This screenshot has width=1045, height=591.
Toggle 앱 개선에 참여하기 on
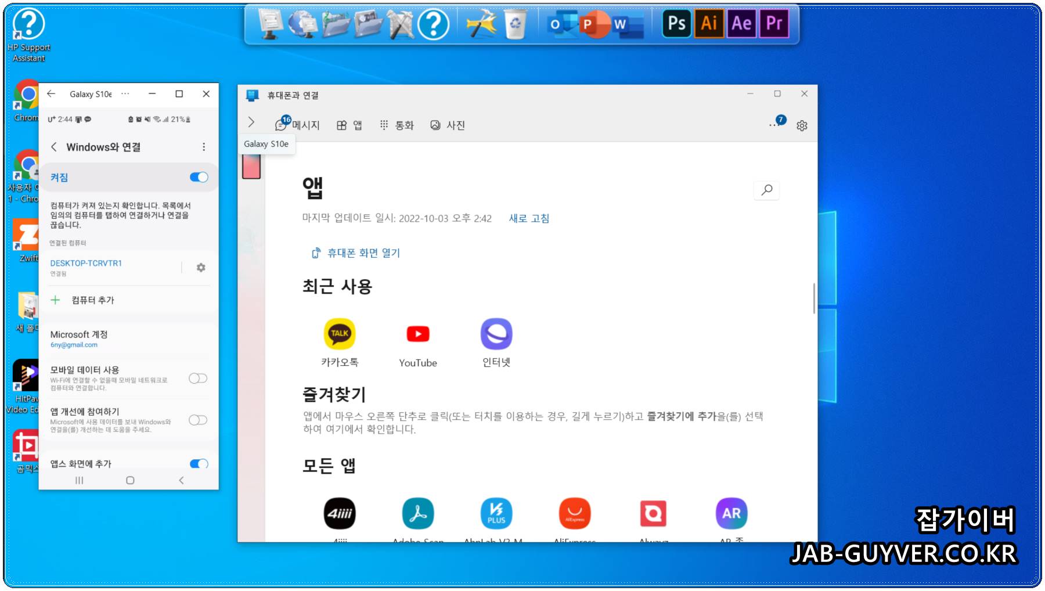coord(197,419)
